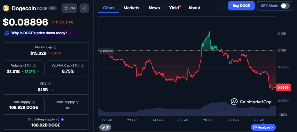
Task: Expand FDV details chevron
Action: 52,90
